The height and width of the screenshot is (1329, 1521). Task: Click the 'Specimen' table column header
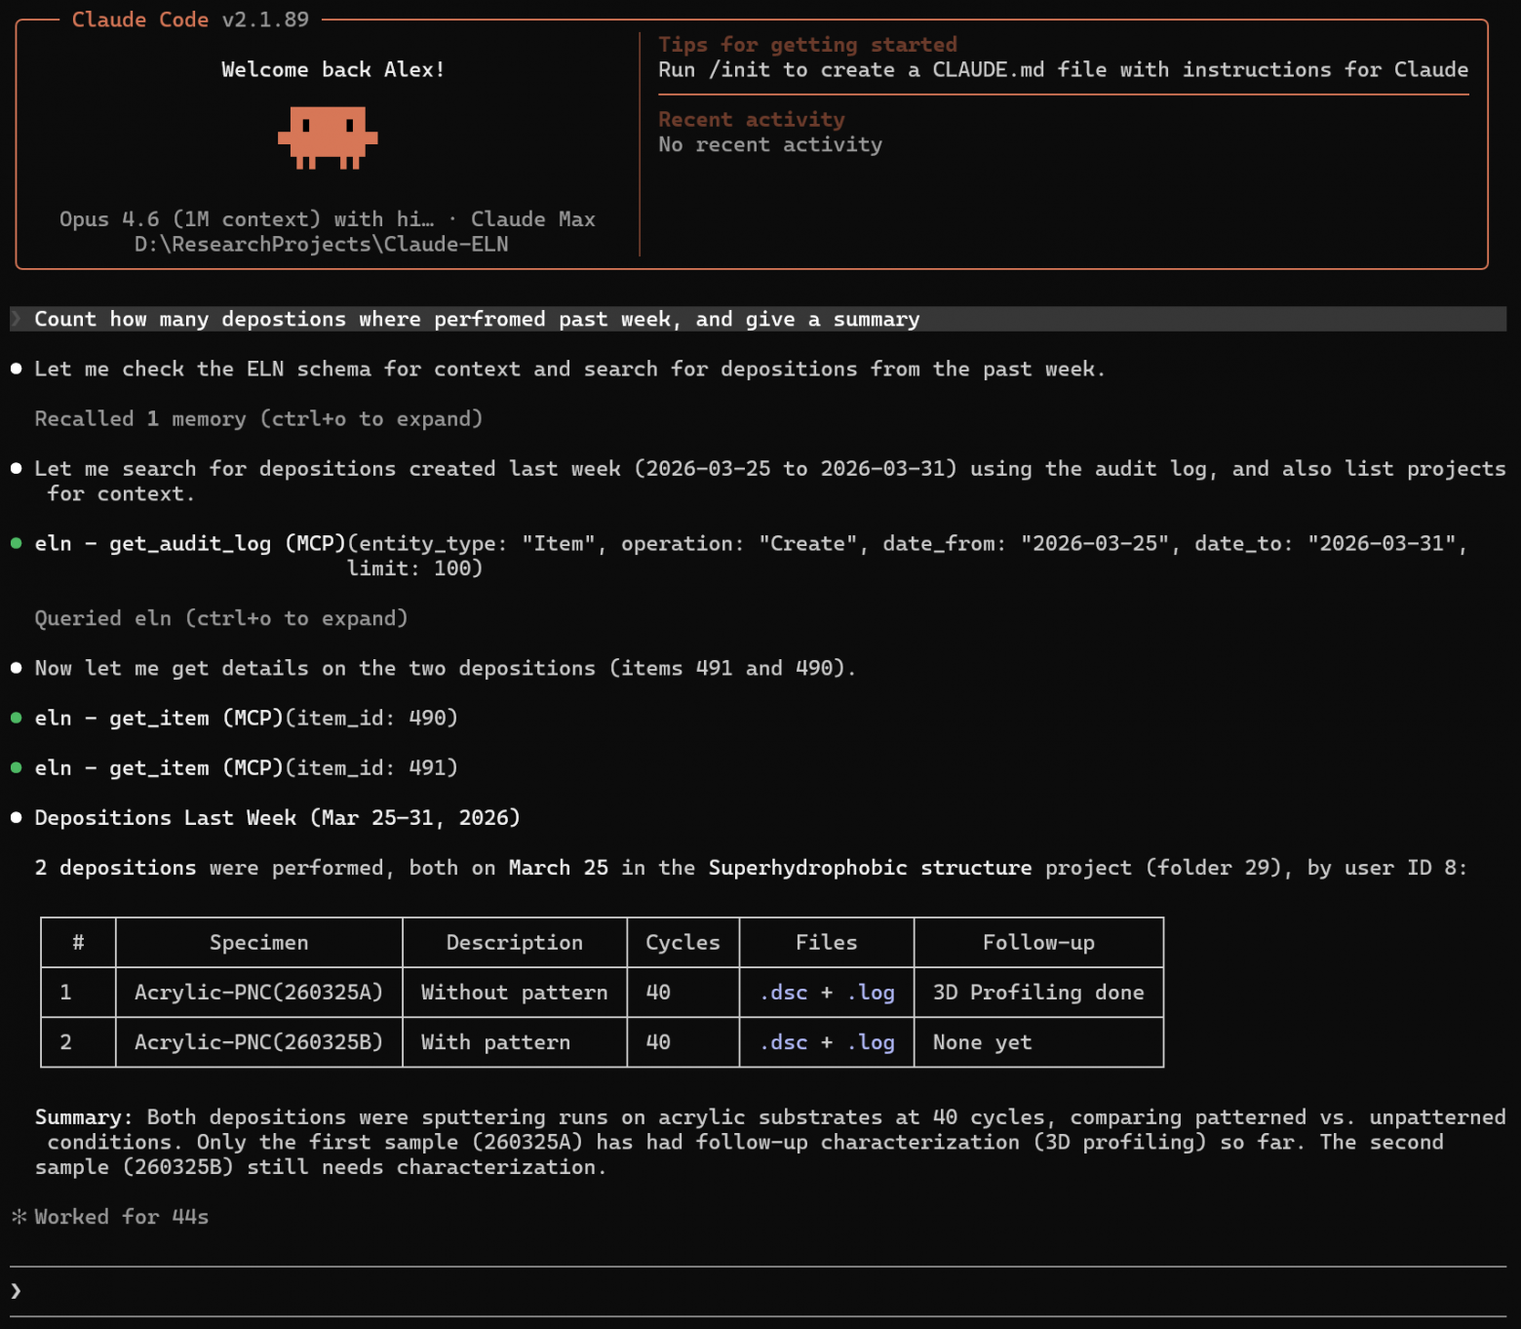click(x=259, y=942)
